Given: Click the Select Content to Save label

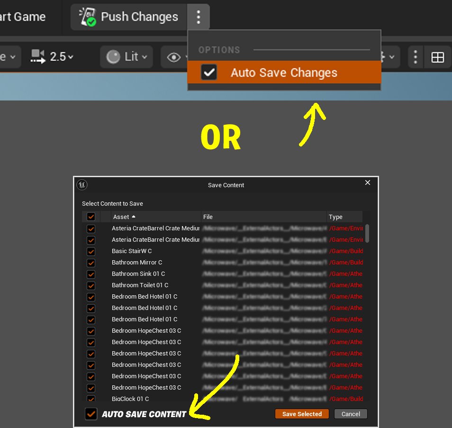Looking at the screenshot, I should (x=112, y=204).
